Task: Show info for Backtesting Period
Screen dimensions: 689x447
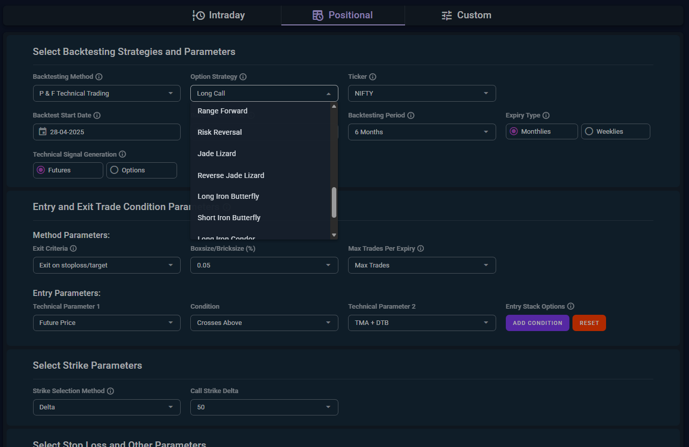Action: [x=411, y=115]
